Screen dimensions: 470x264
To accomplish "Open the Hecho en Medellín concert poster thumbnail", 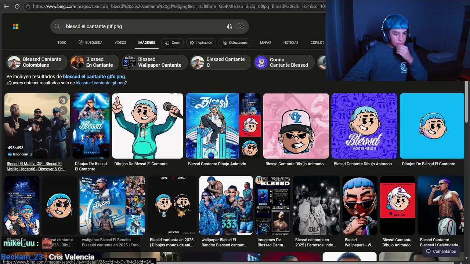I will (x=91, y=126).
